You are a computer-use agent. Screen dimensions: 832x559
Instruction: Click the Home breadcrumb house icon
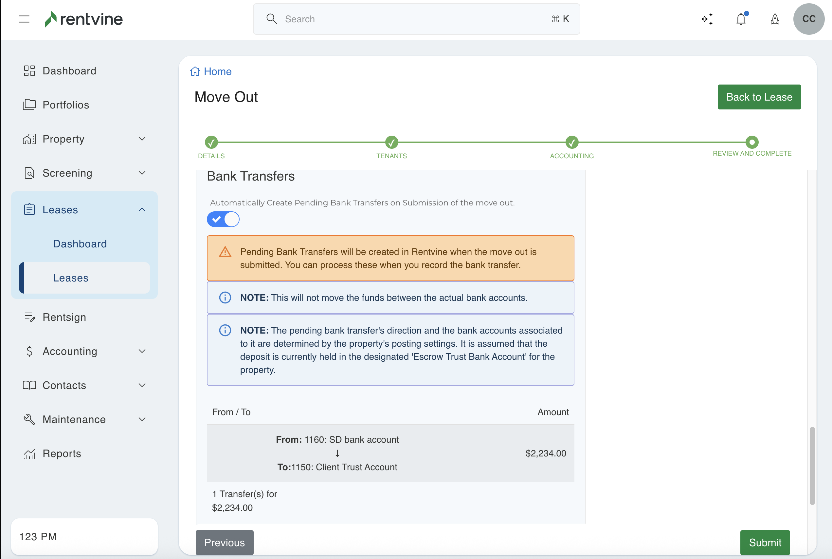coord(195,71)
